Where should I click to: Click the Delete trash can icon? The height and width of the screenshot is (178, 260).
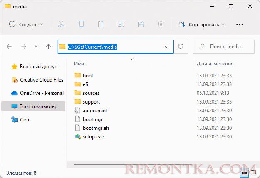pos(161,25)
